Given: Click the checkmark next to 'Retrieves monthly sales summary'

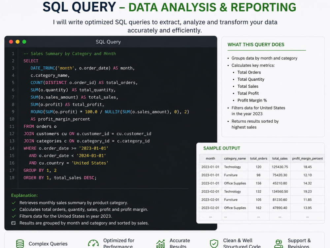Looking at the screenshot, I should 14,203.
